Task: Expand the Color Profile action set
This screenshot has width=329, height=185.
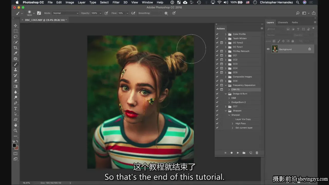Action: pos(226,34)
